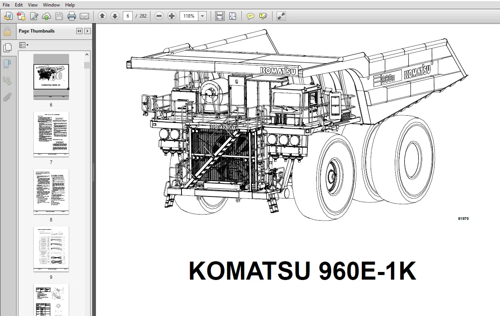Open the Attachments paperclip panel

[7, 97]
